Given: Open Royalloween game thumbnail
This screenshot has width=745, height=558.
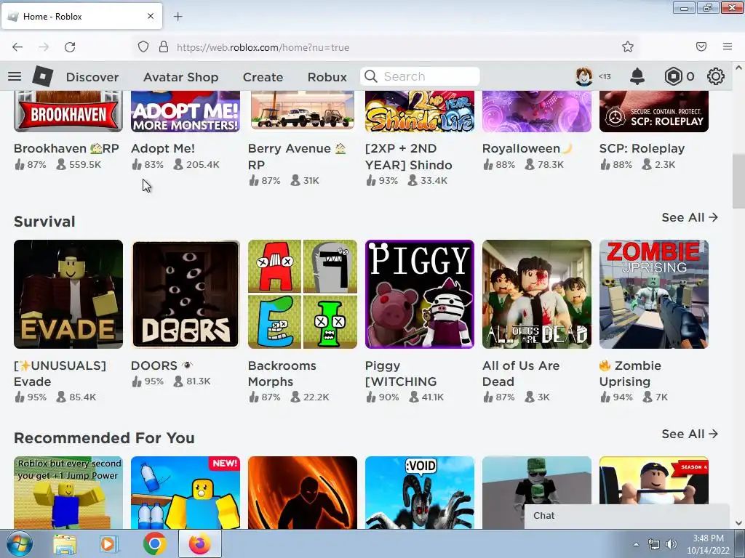Looking at the screenshot, I should (x=537, y=111).
